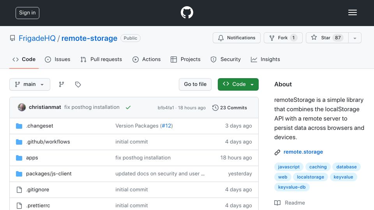Click the keyvalue-db topic tag

coord(292,187)
